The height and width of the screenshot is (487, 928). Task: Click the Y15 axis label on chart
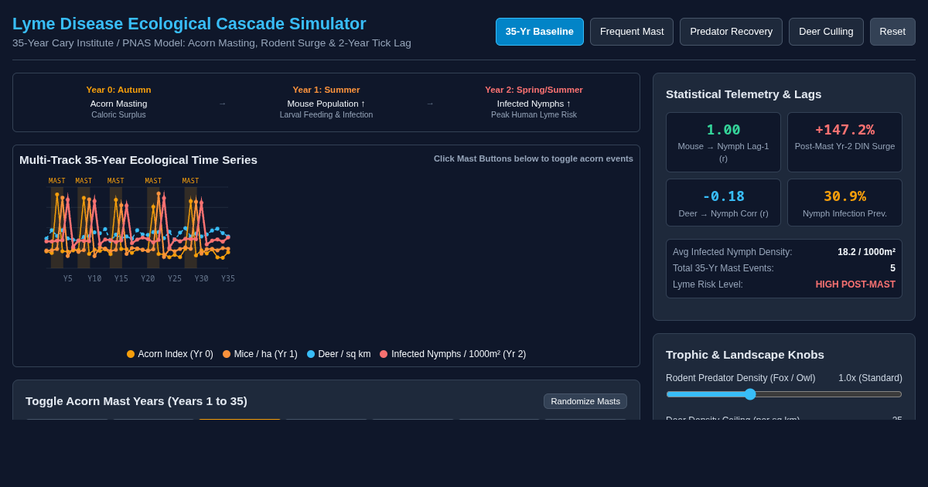click(x=121, y=279)
